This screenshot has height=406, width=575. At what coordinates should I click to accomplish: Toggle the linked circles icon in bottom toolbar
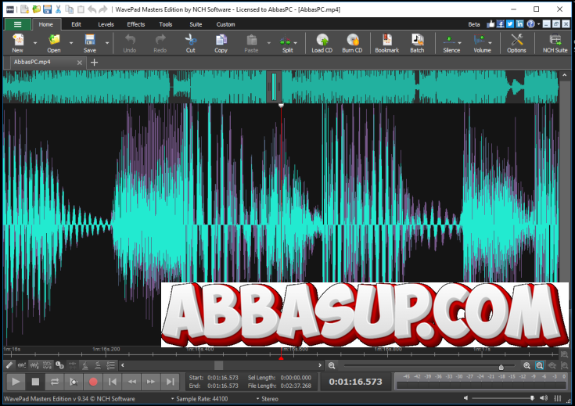(x=59, y=365)
